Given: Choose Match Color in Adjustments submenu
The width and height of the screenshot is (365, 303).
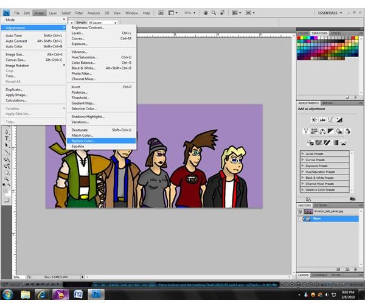Looking at the screenshot, I should coord(101,135).
